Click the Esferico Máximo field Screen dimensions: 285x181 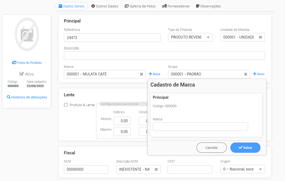122,132
